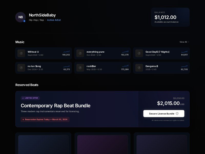The height and width of the screenshot is (154, 205).
Task: Click the rock$tar track disc icon
Action: pos(80,68)
